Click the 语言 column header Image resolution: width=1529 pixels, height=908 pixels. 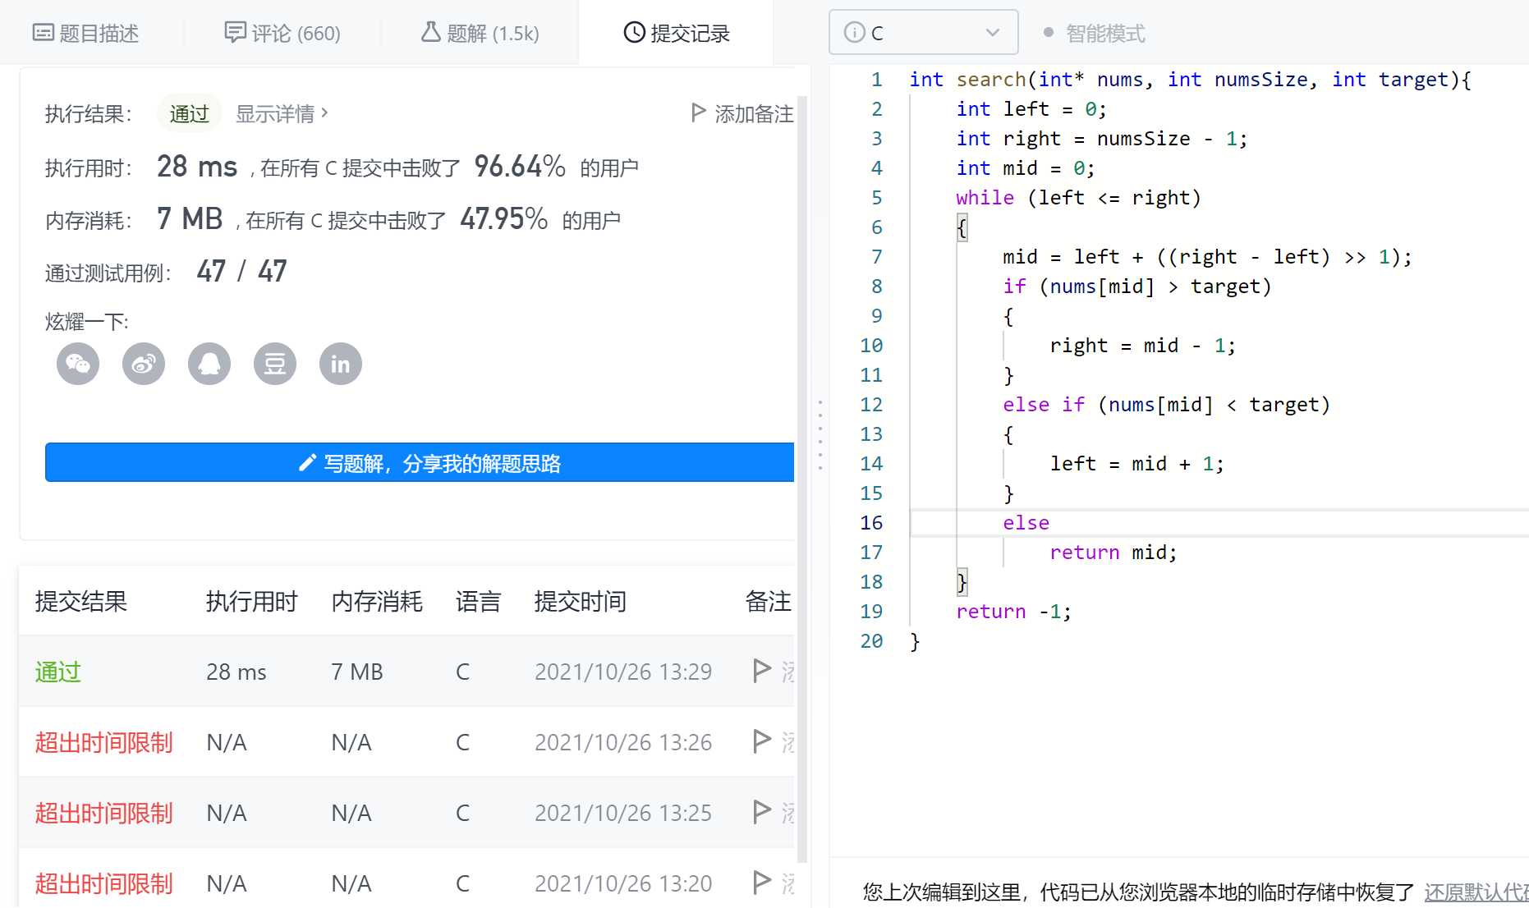(x=478, y=602)
